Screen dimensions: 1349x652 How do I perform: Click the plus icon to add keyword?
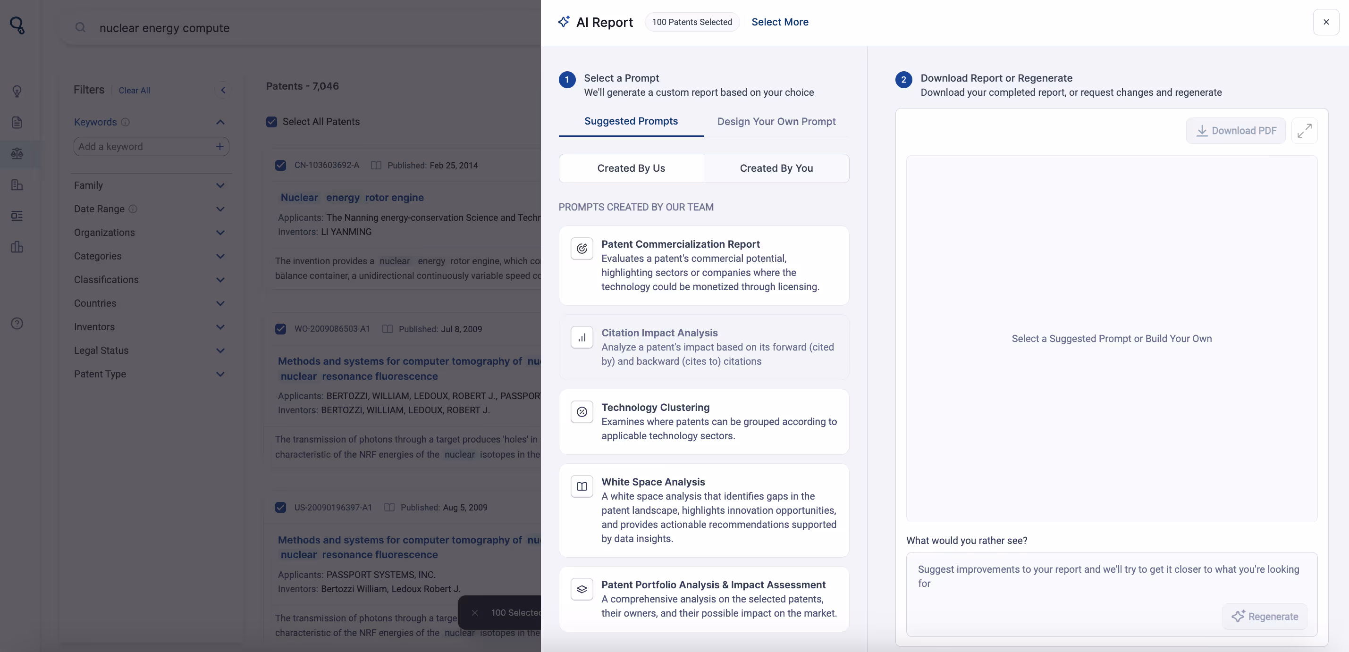(x=219, y=147)
